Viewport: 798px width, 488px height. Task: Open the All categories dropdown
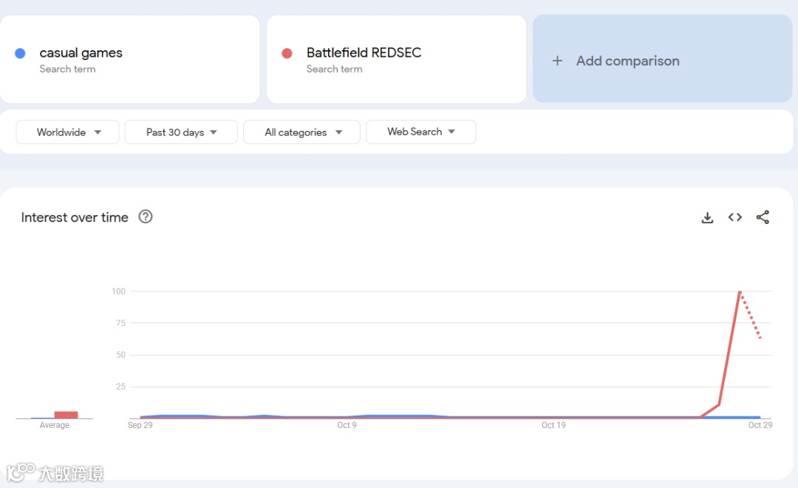[x=301, y=132]
